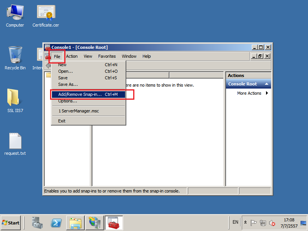Open the Action menu
308x231 pixels.
pos(72,56)
